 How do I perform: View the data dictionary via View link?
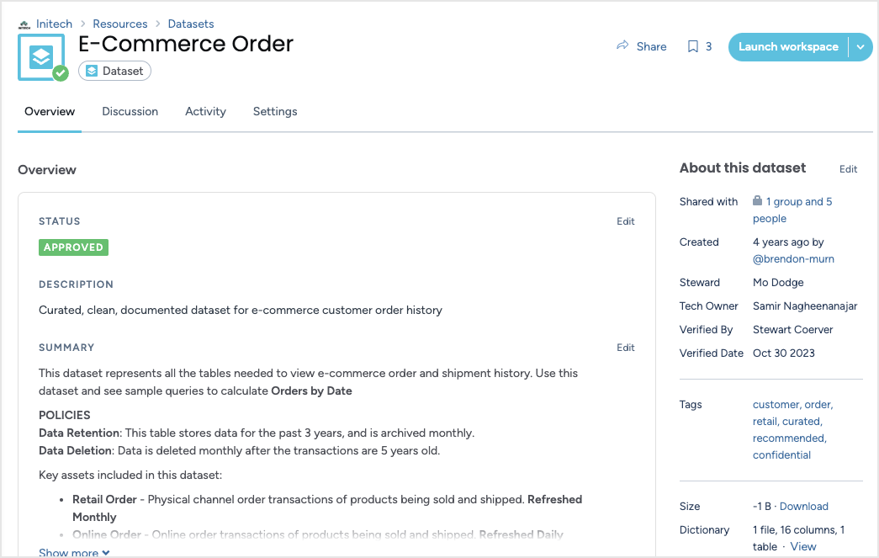(x=802, y=547)
